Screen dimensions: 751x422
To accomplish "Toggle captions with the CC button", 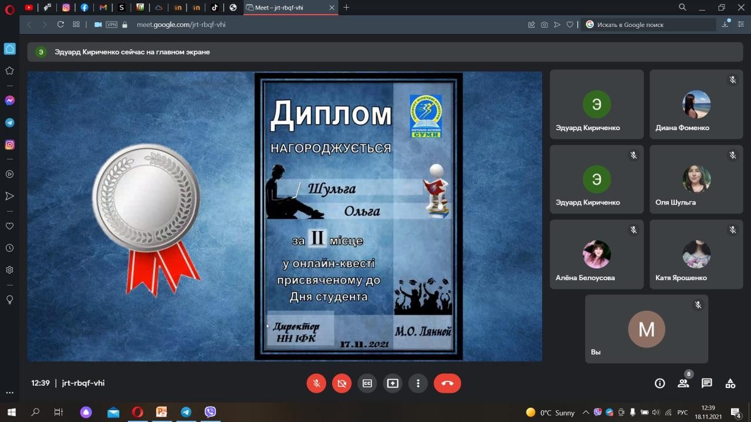I will point(367,383).
